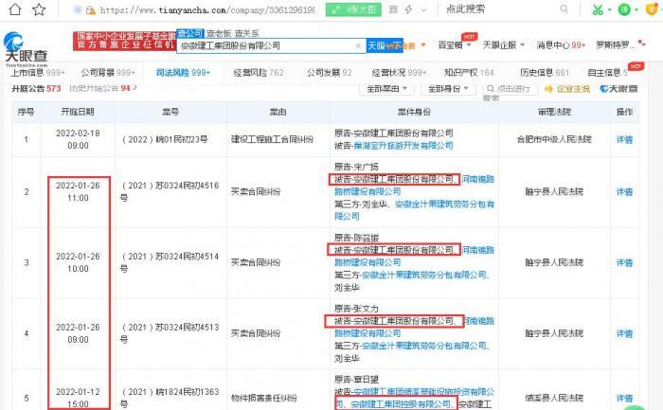Click the 审理法院 column header

click(554, 112)
